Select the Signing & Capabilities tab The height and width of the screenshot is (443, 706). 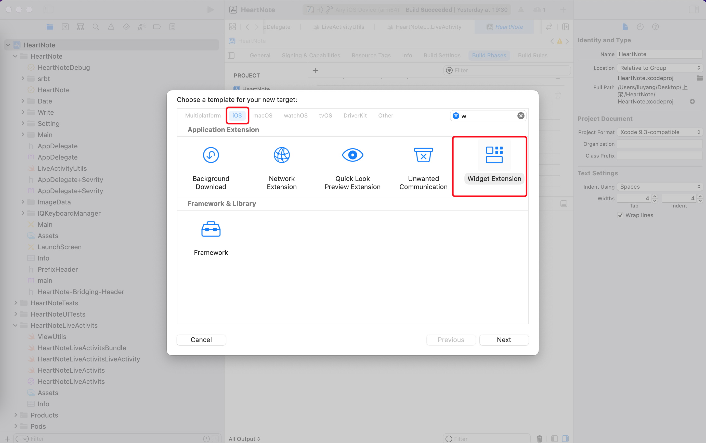point(311,55)
